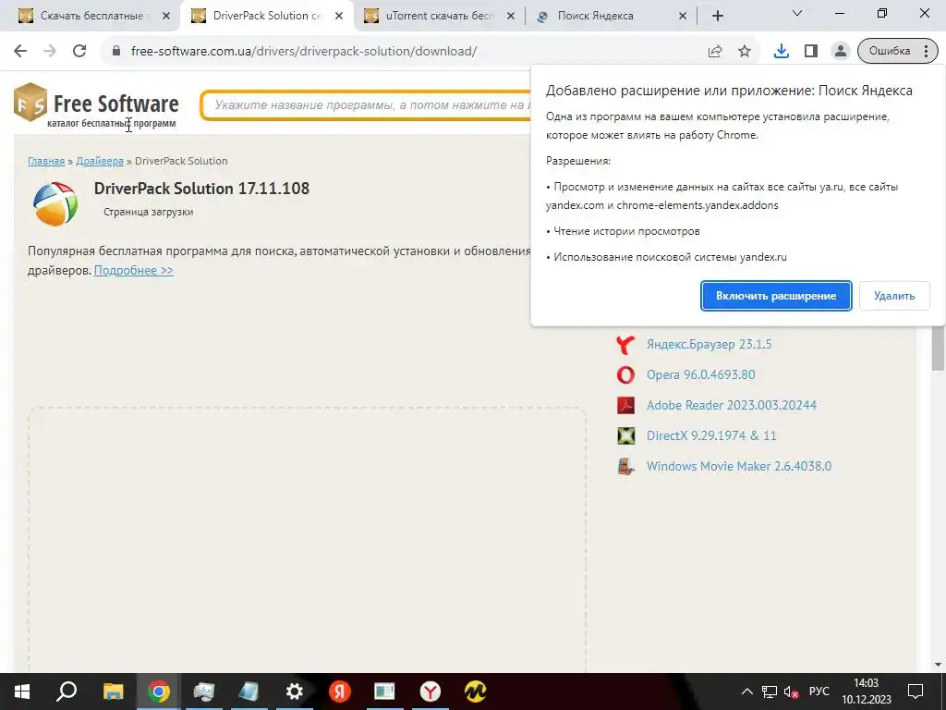Open the Chrome profile avatar icon
The image size is (946, 710).
[x=841, y=52]
